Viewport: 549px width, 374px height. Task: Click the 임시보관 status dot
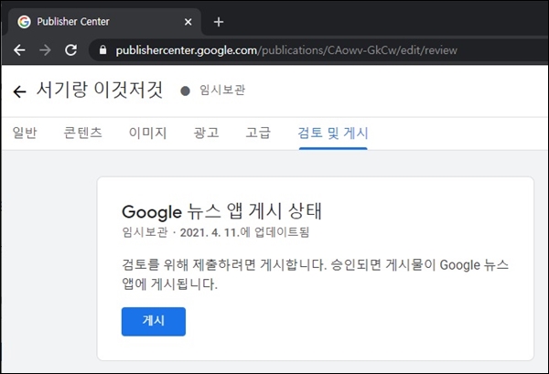pos(185,91)
